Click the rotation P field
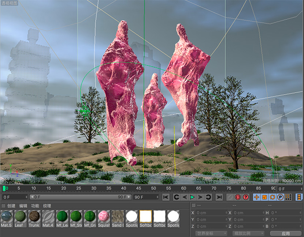The height and width of the screenshot is (237, 304). pyautogui.click(x=286, y=219)
